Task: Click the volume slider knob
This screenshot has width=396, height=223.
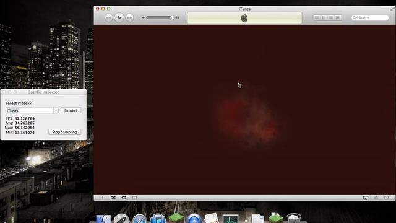Action: [x=172, y=18]
